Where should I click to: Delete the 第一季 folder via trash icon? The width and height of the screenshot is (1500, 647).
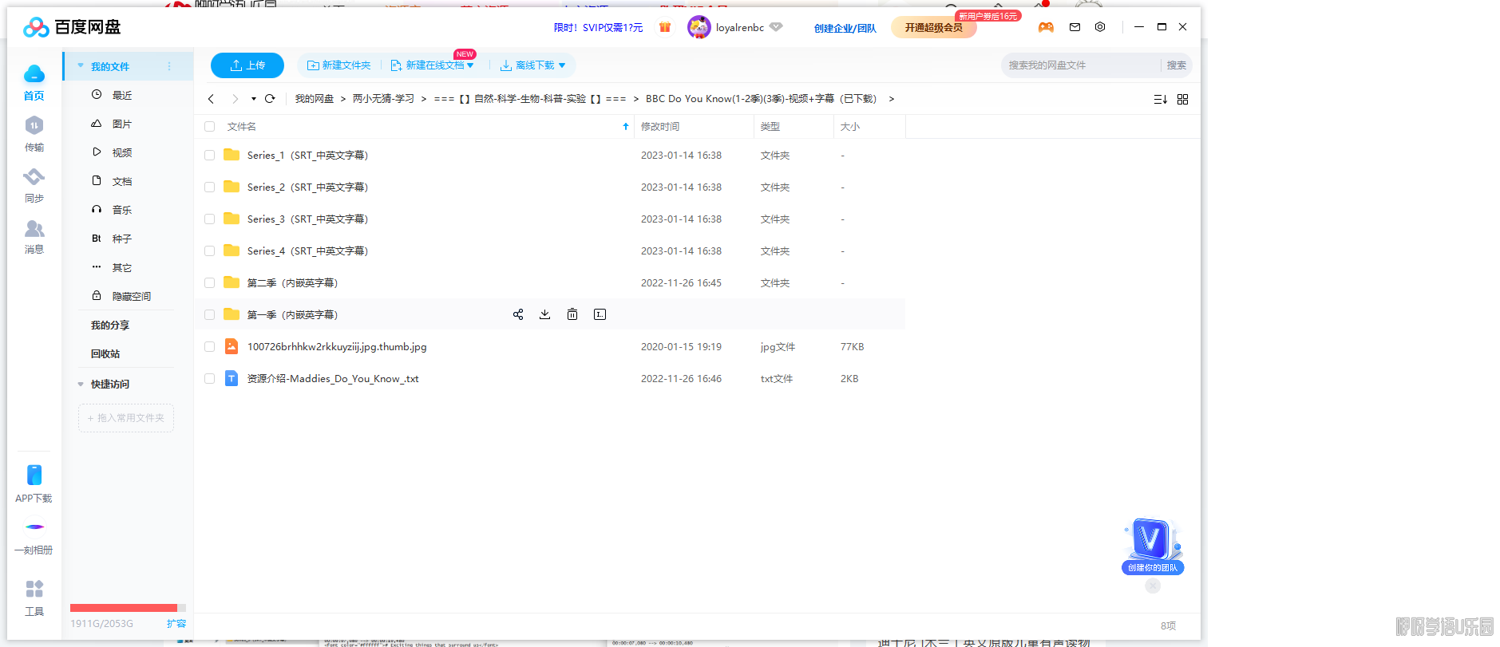click(x=572, y=314)
